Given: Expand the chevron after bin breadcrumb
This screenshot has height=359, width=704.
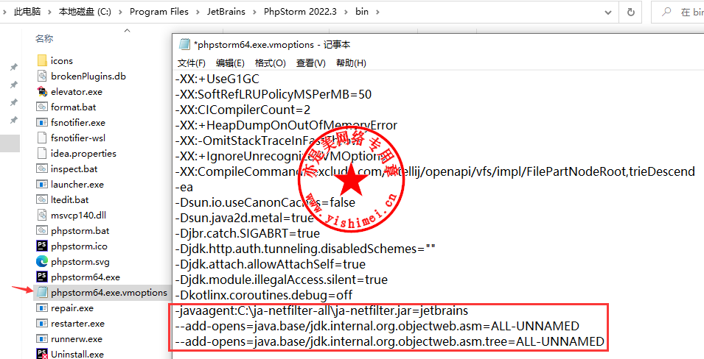Looking at the screenshot, I should (x=377, y=12).
